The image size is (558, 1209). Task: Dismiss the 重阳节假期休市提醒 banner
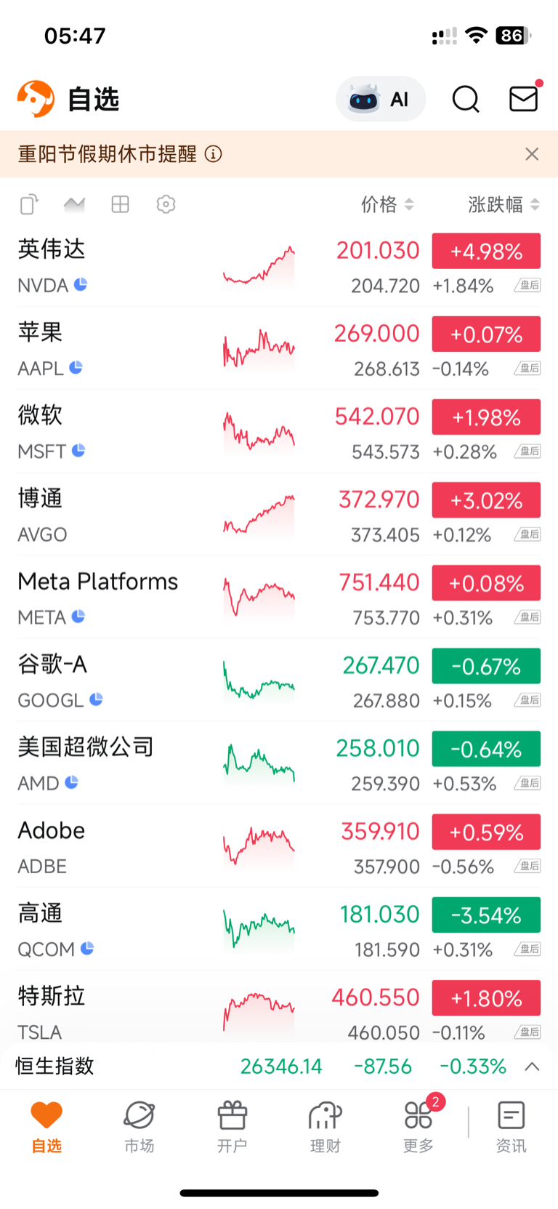(532, 154)
